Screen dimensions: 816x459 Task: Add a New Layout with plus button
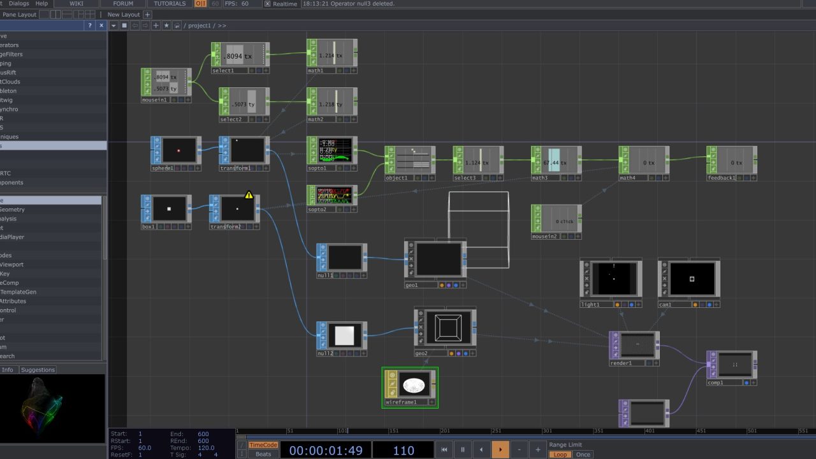click(x=147, y=15)
